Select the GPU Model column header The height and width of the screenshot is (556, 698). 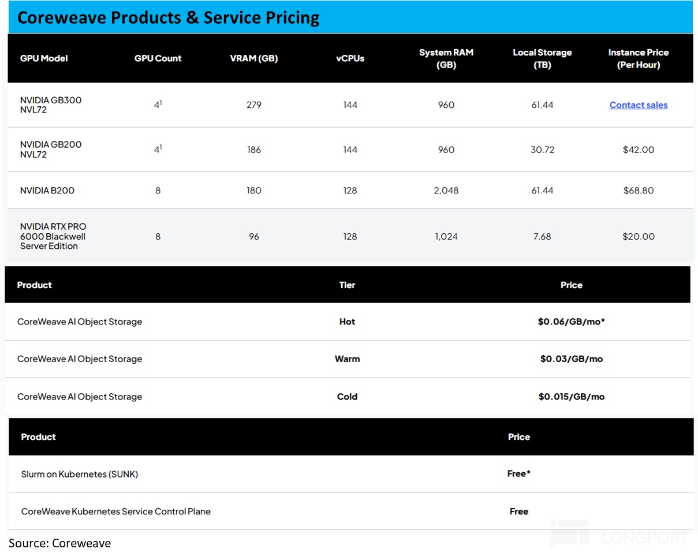click(x=44, y=58)
